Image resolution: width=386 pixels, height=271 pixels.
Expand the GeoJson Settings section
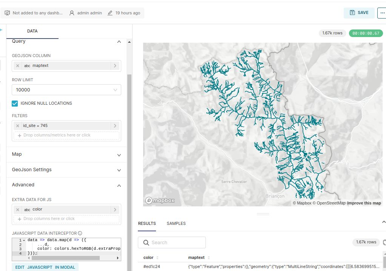[x=119, y=170]
